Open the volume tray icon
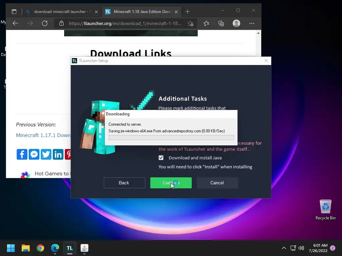 tap(301, 248)
